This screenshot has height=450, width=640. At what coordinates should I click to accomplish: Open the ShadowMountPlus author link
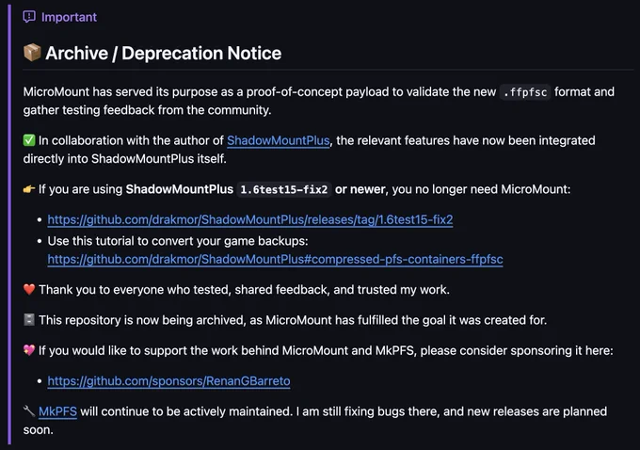[278, 140]
